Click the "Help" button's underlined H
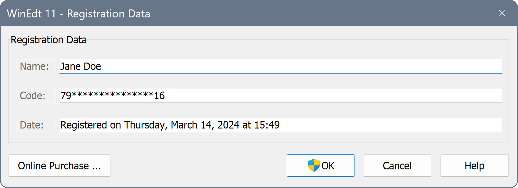This screenshot has width=518, height=188. [x=468, y=166]
